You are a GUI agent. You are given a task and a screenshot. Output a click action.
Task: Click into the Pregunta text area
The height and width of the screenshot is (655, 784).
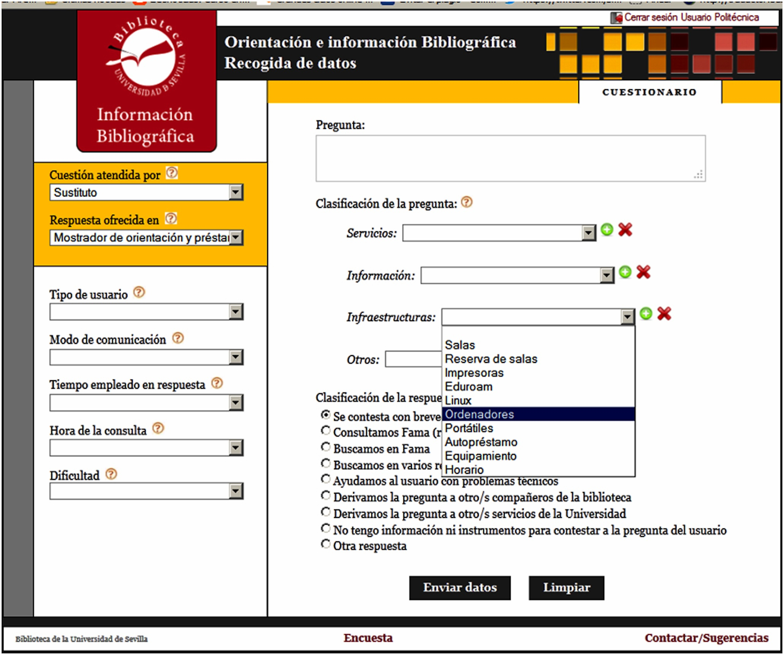point(510,158)
